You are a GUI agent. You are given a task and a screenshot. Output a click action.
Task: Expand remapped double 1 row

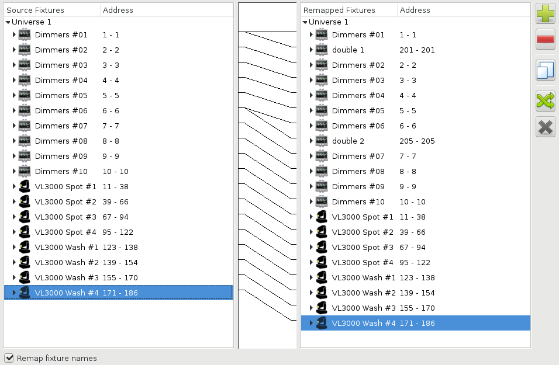pos(311,50)
